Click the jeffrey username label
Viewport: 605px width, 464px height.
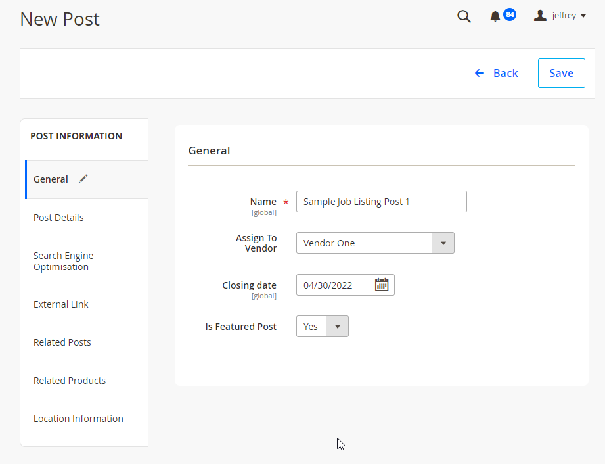tap(564, 16)
